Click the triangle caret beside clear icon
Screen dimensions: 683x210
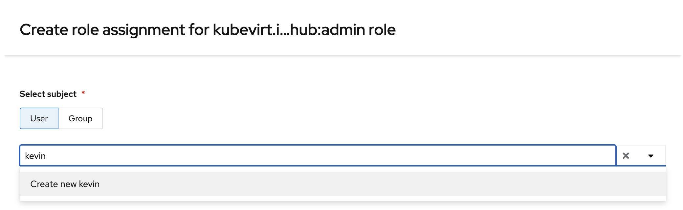click(650, 156)
